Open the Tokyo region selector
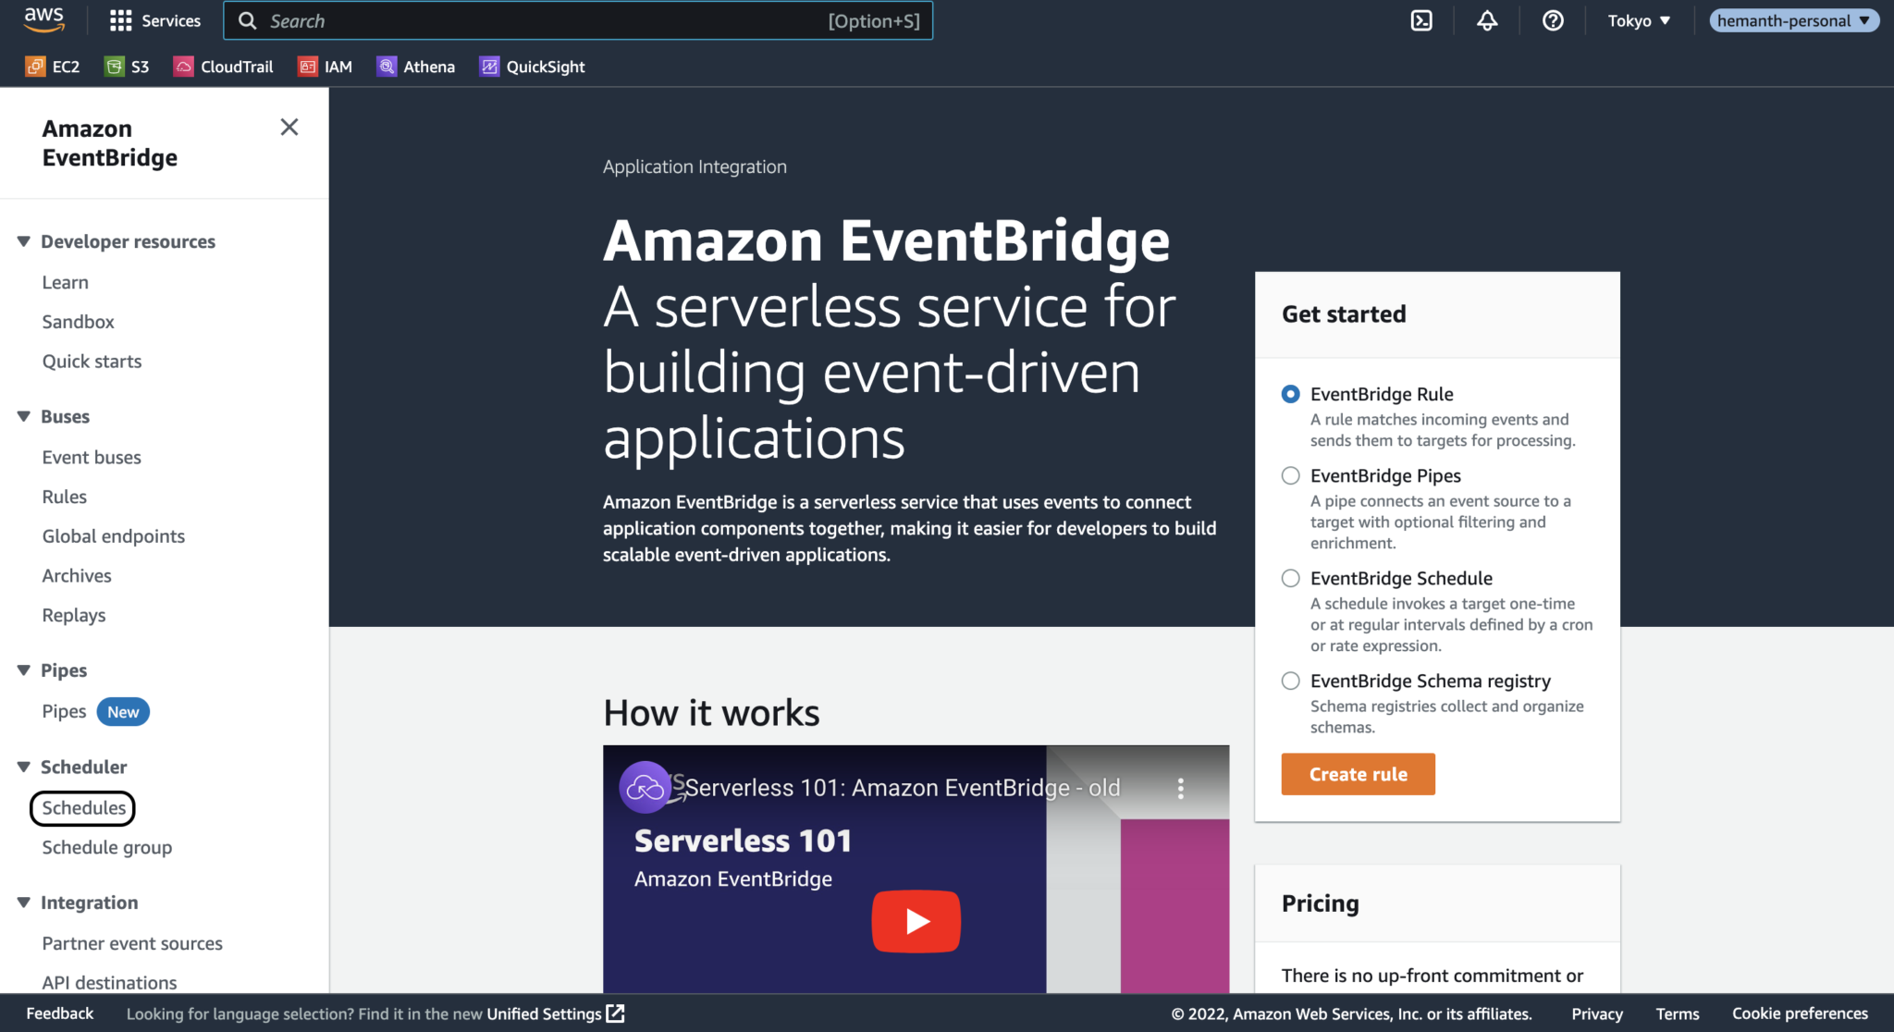The height and width of the screenshot is (1032, 1894). tap(1639, 20)
